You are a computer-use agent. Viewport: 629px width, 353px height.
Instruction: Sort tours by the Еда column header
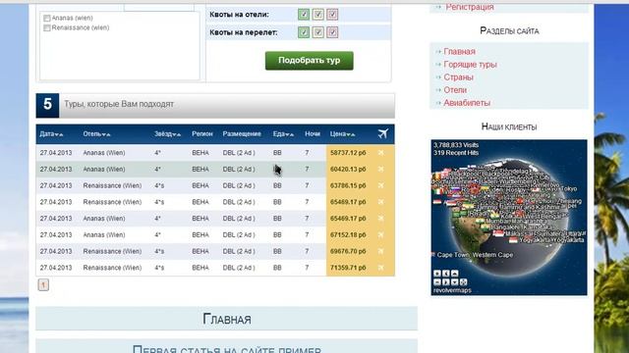tap(283, 134)
